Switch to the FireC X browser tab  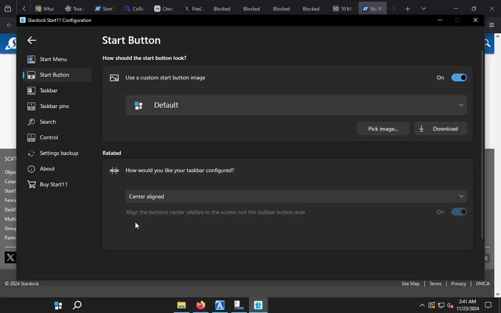click(x=194, y=9)
